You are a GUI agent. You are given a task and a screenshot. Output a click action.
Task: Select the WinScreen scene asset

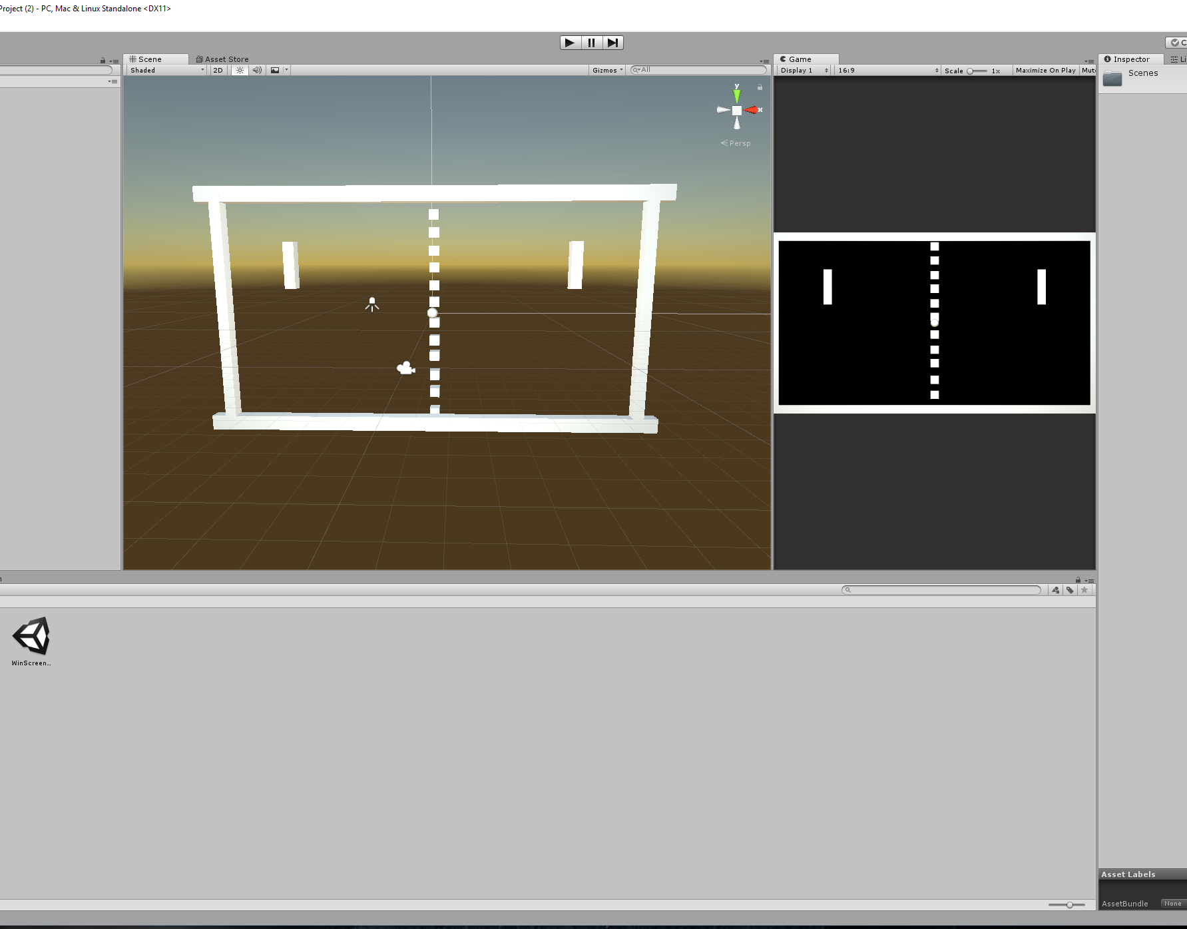coord(31,641)
